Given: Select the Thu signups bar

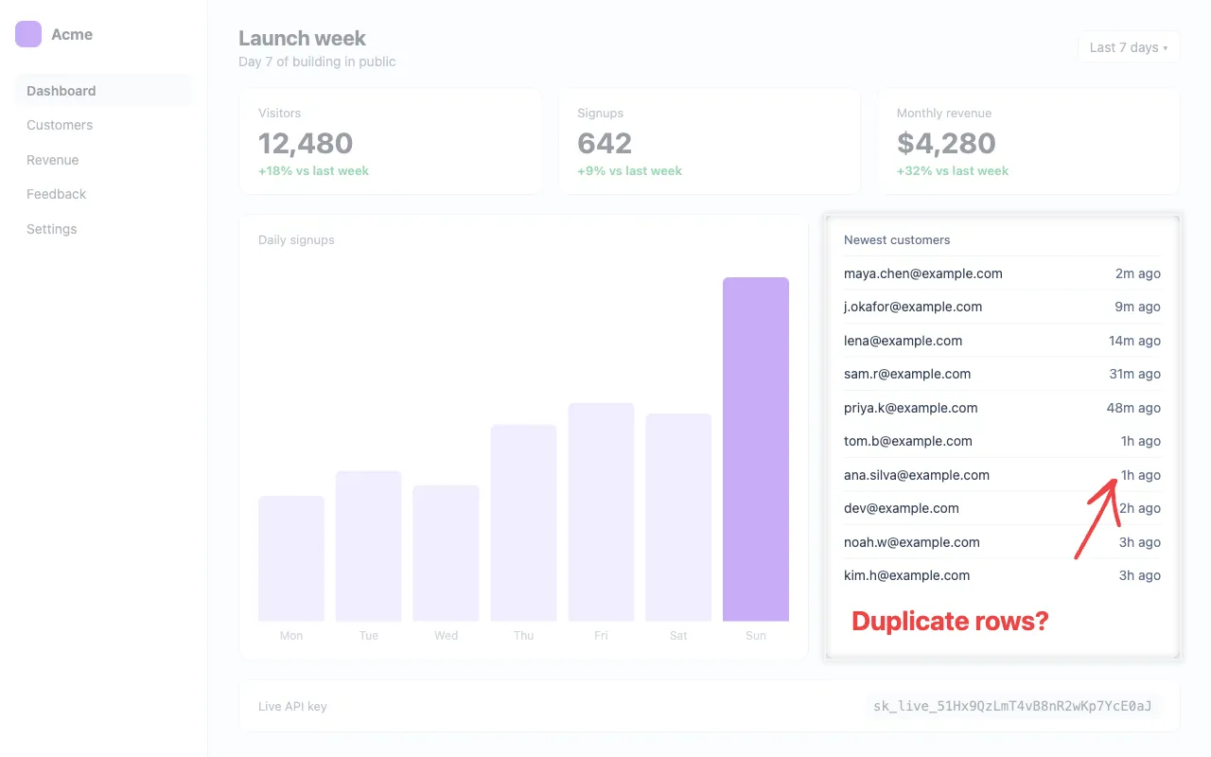Looking at the screenshot, I should click(x=523, y=523).
